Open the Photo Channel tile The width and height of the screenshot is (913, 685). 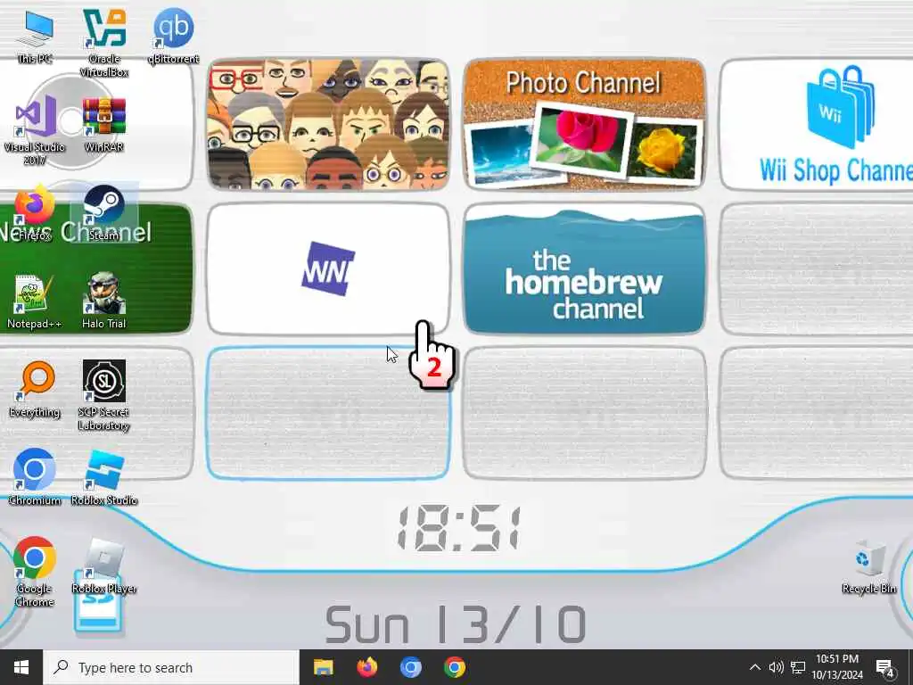(x=585, y=124)
